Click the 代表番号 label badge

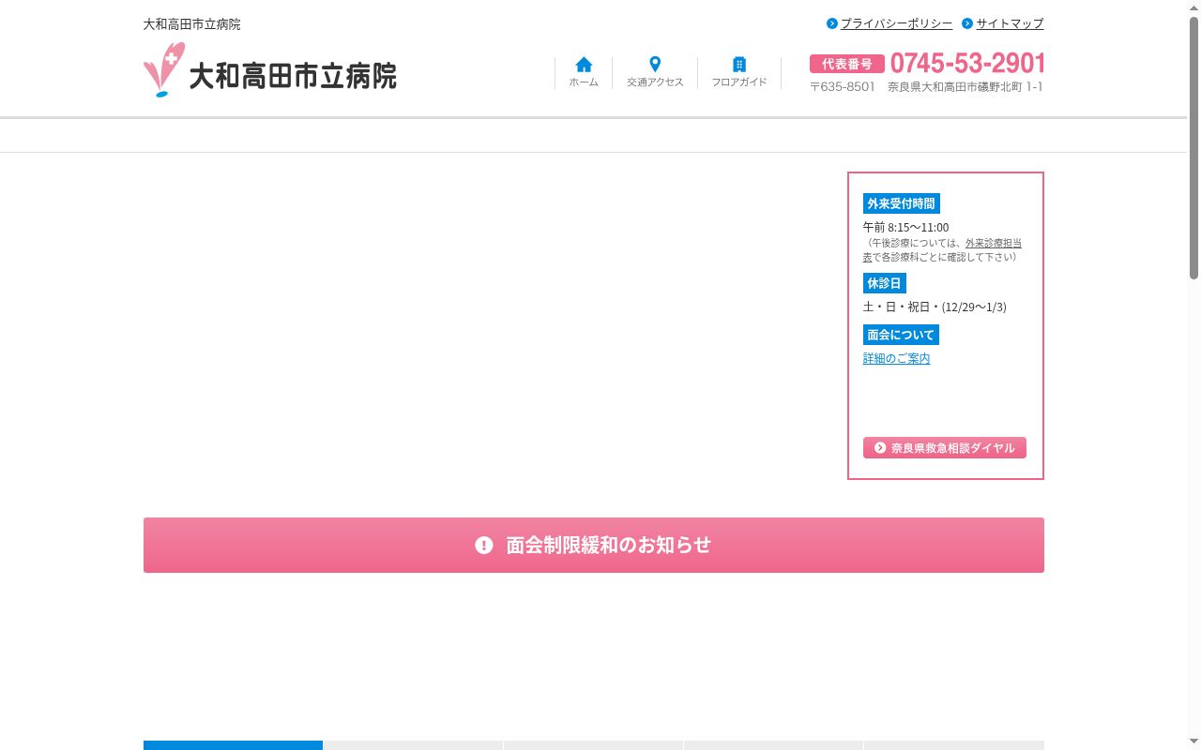point(847,64)
